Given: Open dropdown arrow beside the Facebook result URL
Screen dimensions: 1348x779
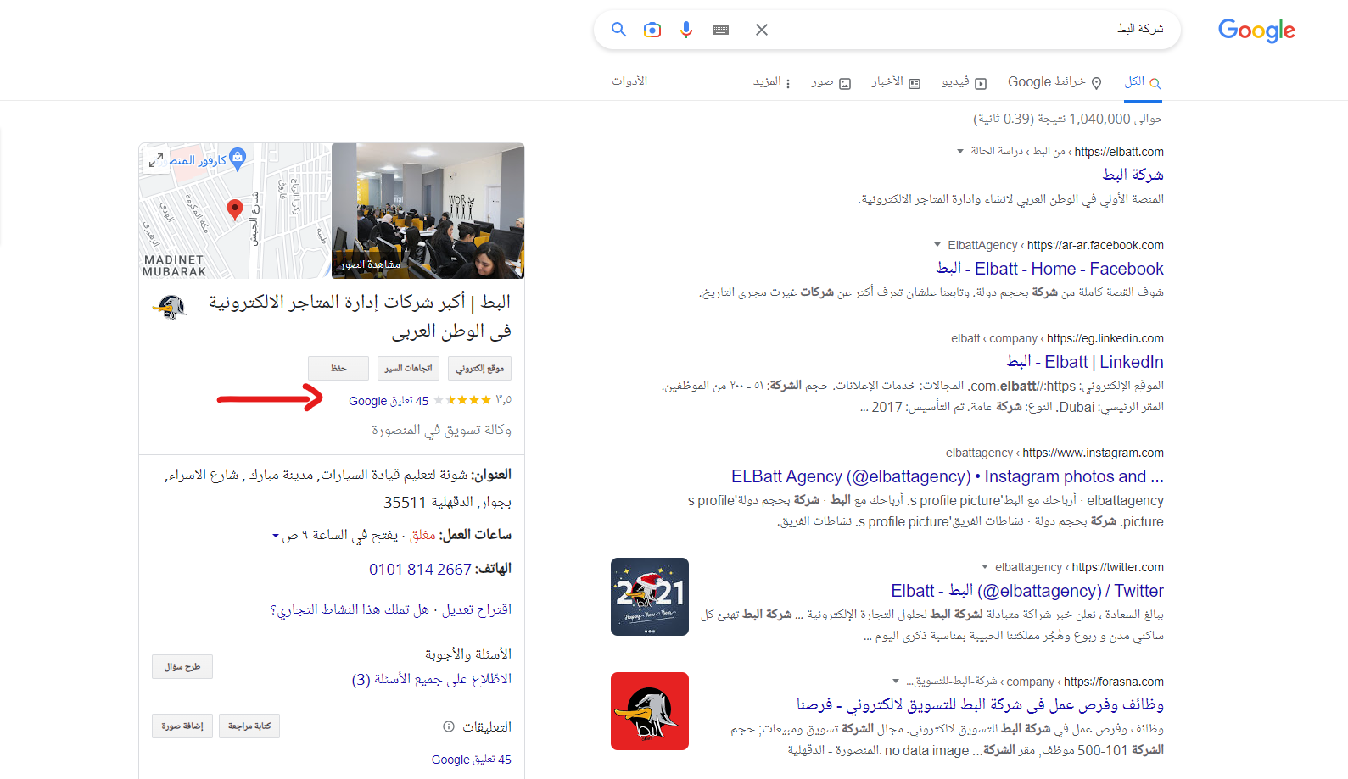Looking at the screenshot, I should 937,245.
